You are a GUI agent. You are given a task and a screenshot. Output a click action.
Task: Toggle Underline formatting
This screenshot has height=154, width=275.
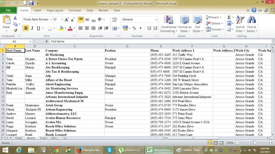(x=38, y=28)
